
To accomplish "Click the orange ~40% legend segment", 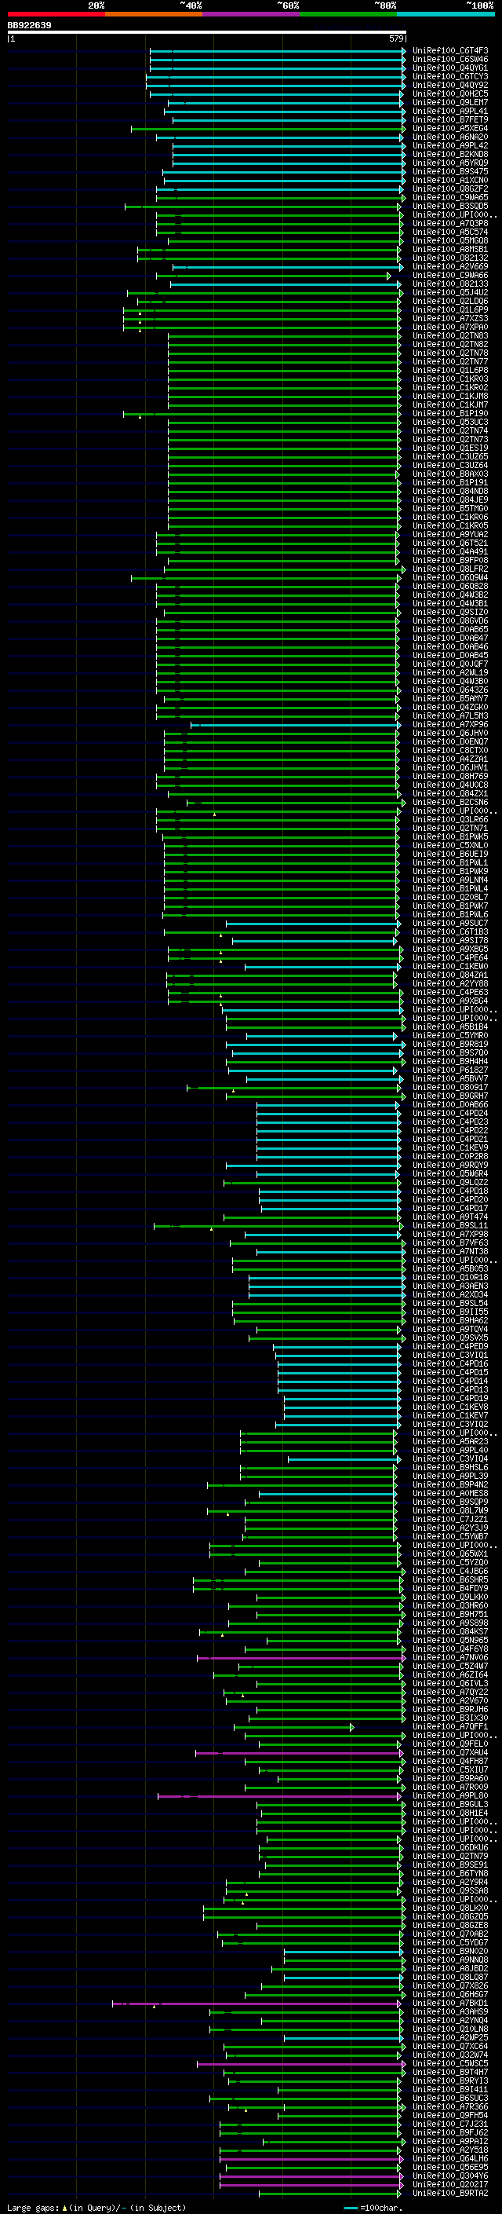I will 154,15.
